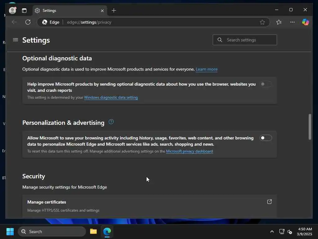This screenshot has height=239, width=318.
Task: Click the taskbar Search box
Action: point(52,232)
